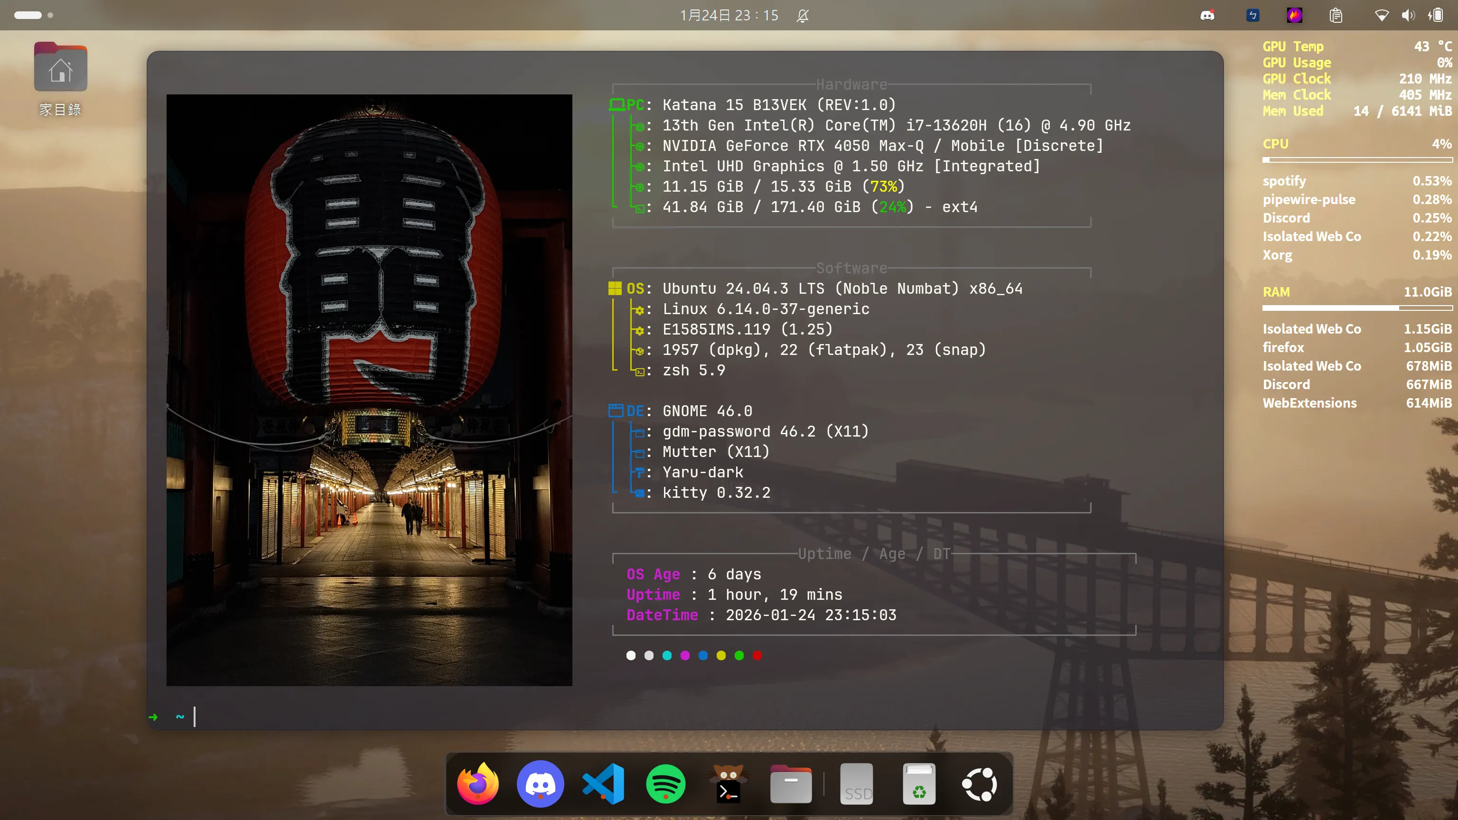The height and width of the screenshot is (820, 1458).
Task: Open Firefox from the dock
Action: pyautogui.click(x=478, y=784)
